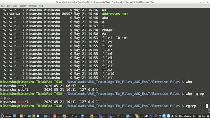Click the filename abo
Viewport: 210px width, 118px height.
(x=105, y=18)
